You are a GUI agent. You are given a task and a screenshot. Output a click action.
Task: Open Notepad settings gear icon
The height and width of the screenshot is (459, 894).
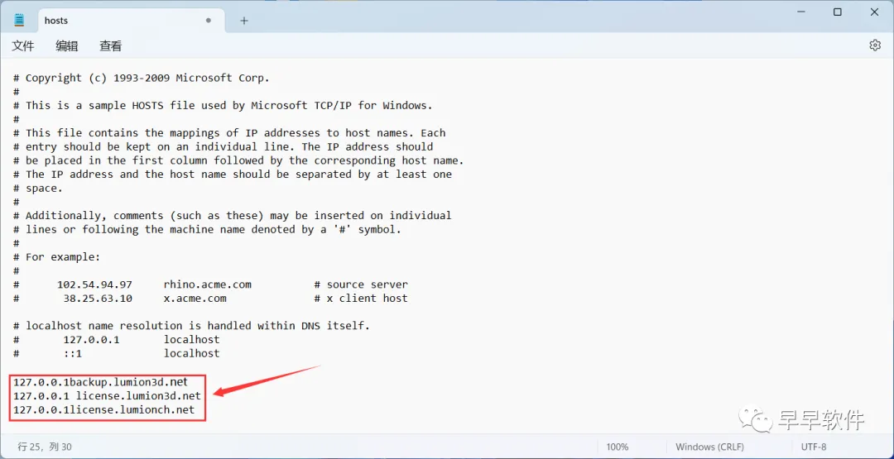[x=875, y=45]
